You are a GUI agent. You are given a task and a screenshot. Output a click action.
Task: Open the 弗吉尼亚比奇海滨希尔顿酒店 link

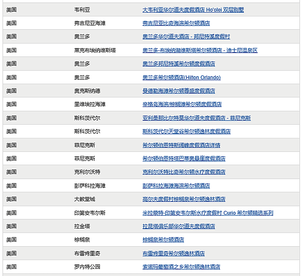click(x=176, y=23)
